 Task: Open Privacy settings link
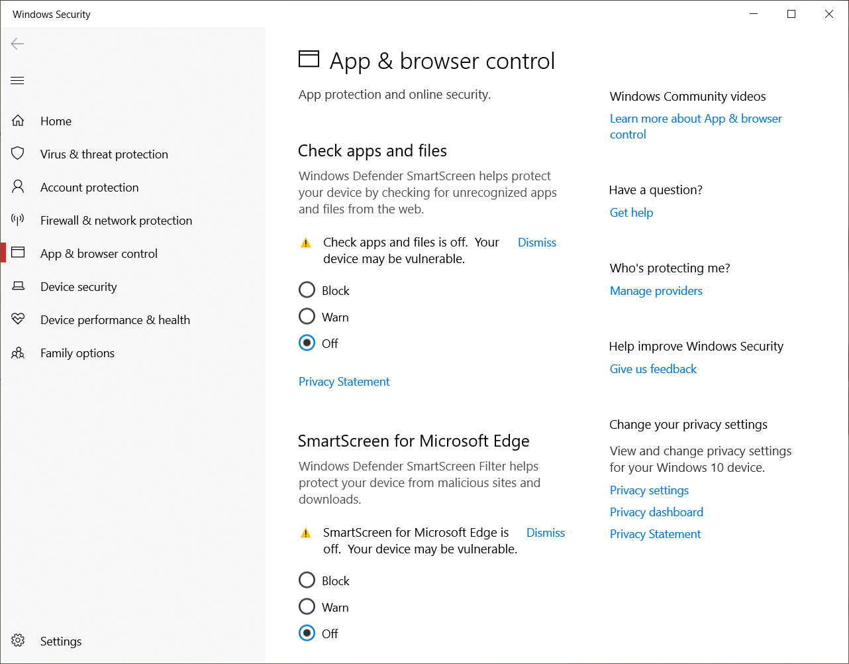tap(649, 490)
